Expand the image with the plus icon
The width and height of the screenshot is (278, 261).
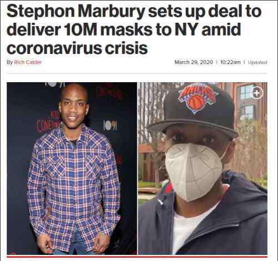(x=257, y=93)
